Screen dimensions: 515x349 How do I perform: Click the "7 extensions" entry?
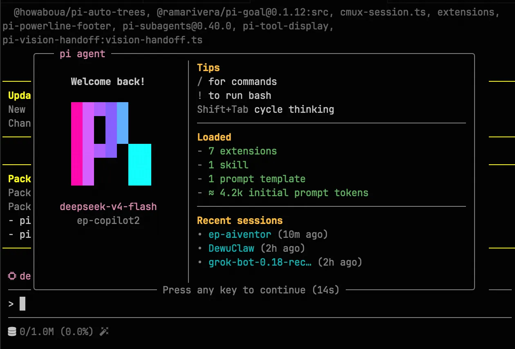(242, 151)
